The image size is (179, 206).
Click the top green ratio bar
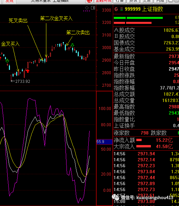[x=138, y=18]
